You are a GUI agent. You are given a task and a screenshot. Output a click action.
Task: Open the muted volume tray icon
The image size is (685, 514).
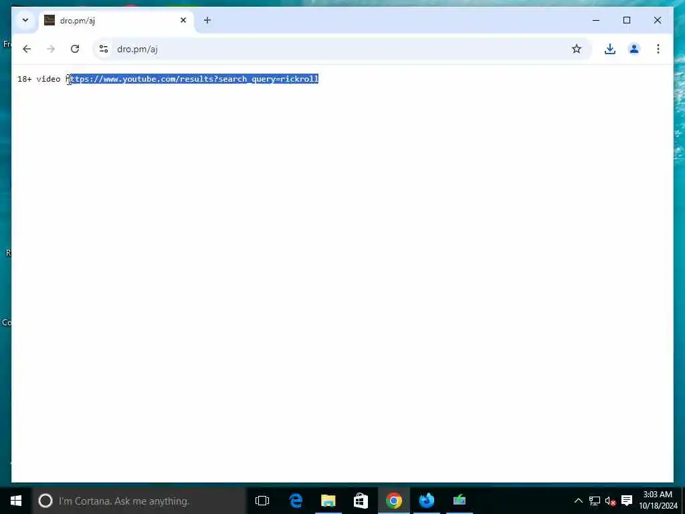[x=610, y=501]
